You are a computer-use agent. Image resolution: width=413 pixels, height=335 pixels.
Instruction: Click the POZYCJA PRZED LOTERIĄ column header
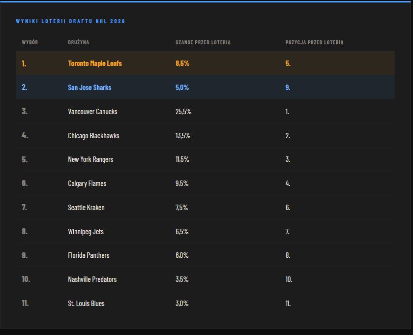coord(315,42)
